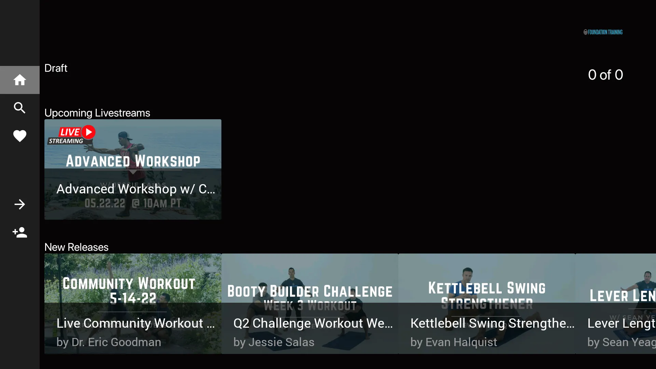
Task: Open Advanced Workshop w/ C... title link
Action: click(x=136, y=189)
